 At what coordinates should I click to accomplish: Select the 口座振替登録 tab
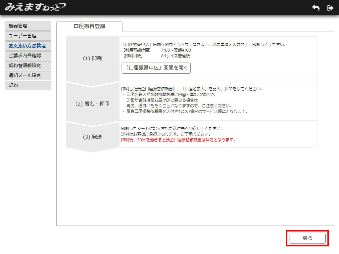coord(89,26)
